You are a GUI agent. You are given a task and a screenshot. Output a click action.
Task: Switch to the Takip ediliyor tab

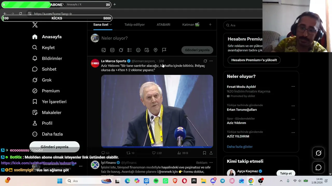(x=134, y=25)
